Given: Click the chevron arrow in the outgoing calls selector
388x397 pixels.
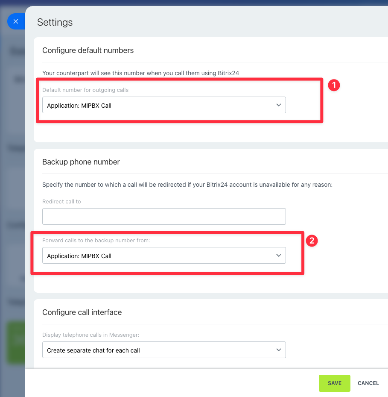Looking at the screenshot, I should (278, 105).
